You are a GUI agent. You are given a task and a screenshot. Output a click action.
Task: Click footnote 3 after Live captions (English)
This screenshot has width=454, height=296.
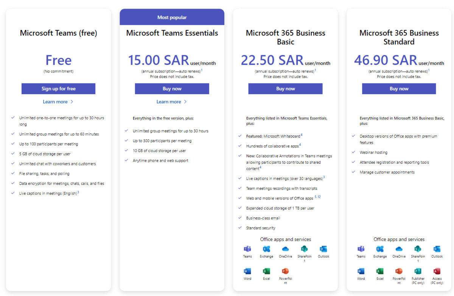(78, 192)
